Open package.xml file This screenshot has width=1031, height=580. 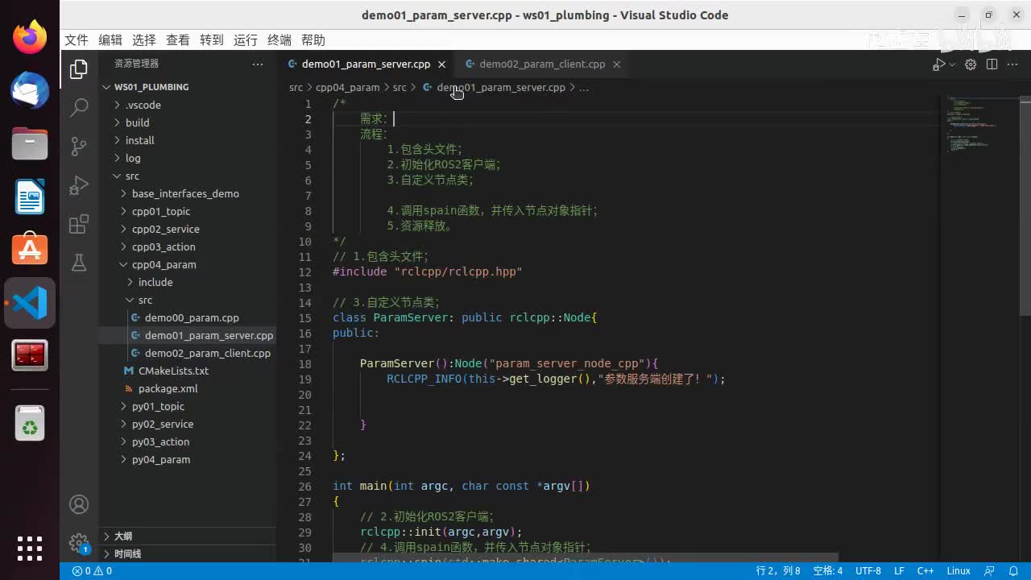pos(188,388)
